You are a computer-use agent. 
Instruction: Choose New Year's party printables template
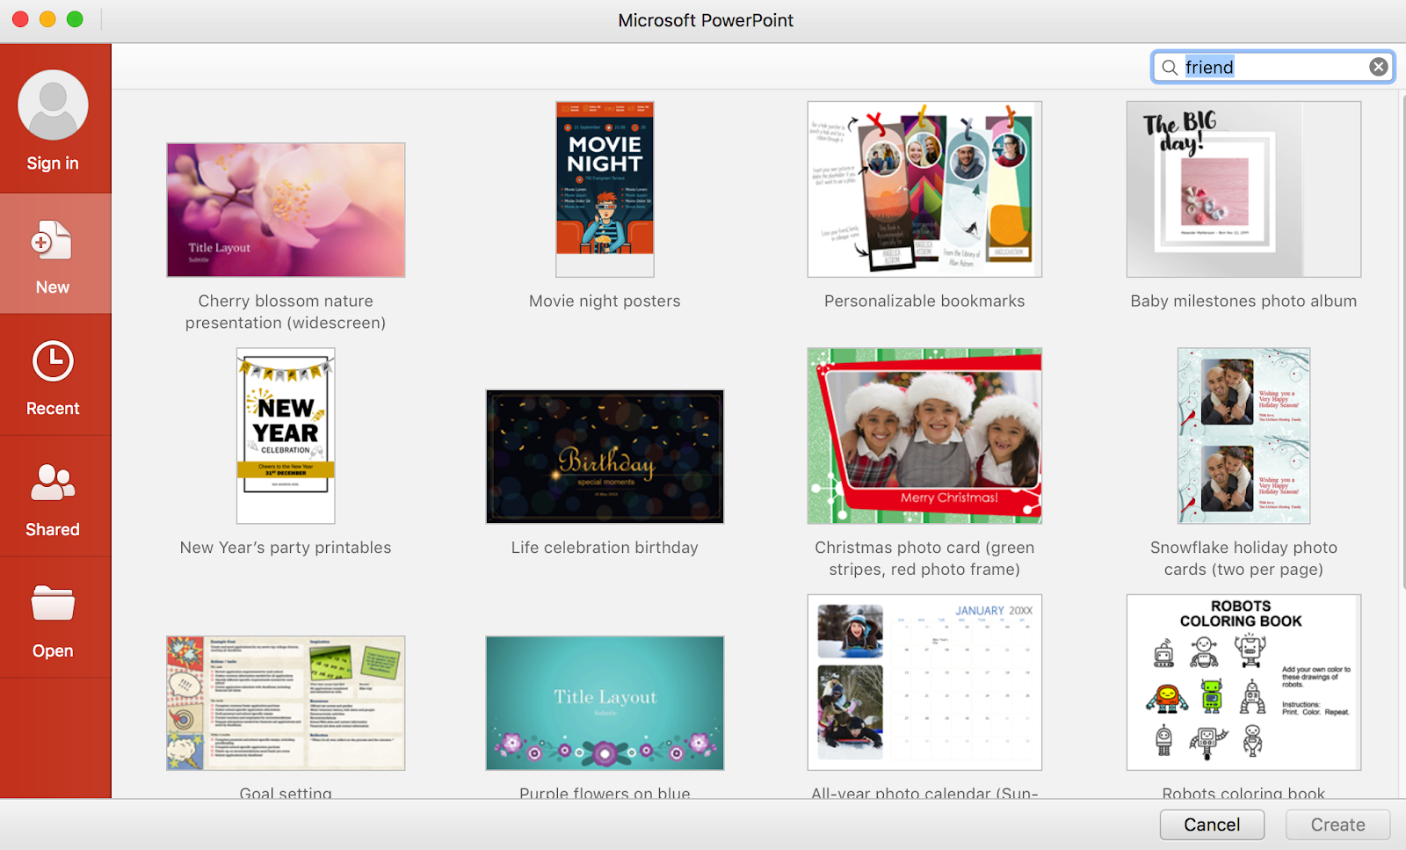point(286,436)
